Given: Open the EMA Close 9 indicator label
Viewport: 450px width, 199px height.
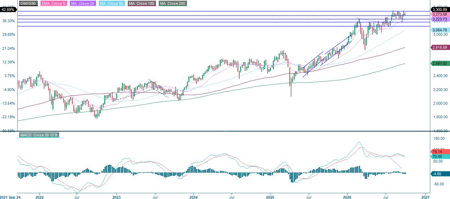Looking at the screenshot, I should 54,3.
